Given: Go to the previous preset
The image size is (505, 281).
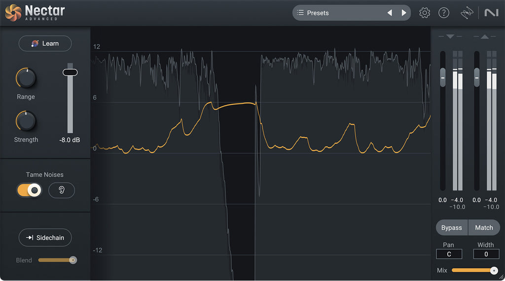Looking at the screenshot, I should point(390,13).
